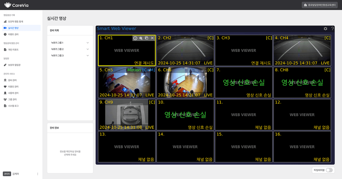This screenshot has height=179, width=342.
Task: Click CH1 digital zoom magnifier icon
Action: tap(141, 38)
